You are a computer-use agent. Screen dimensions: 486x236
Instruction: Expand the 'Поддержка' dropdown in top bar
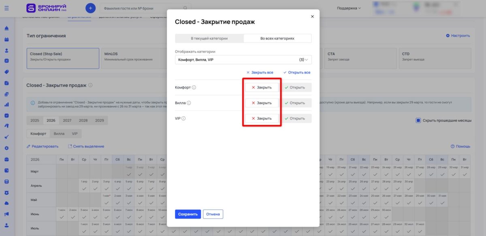point(348,7)
